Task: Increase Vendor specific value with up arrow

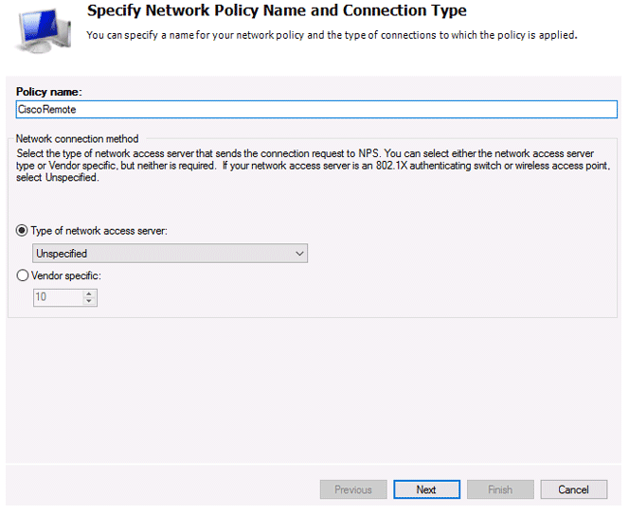Action: (x=89, y=293)
